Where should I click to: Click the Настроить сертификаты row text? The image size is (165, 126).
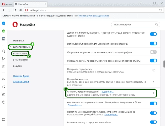click(x=80, y=69)
